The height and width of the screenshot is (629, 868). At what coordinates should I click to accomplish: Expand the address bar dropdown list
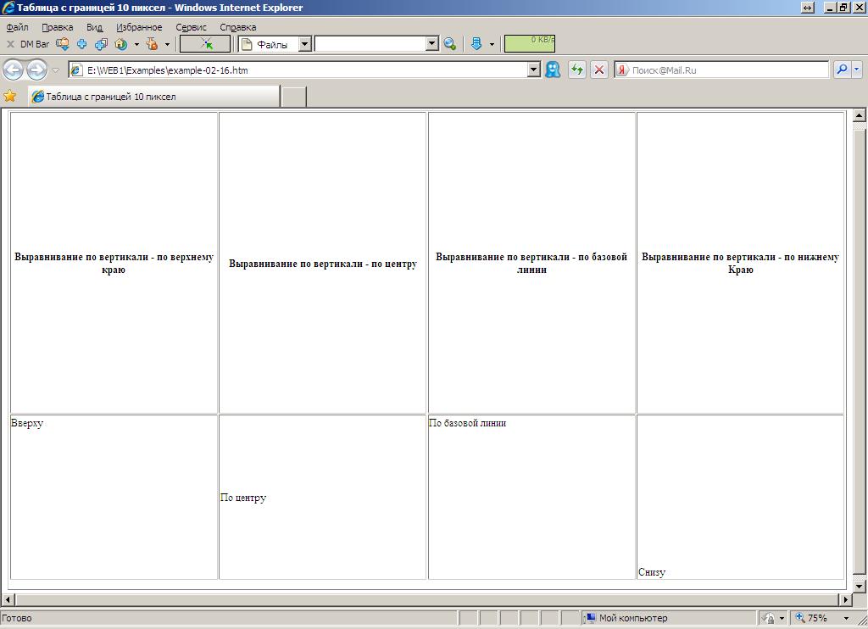click(534, 70)
